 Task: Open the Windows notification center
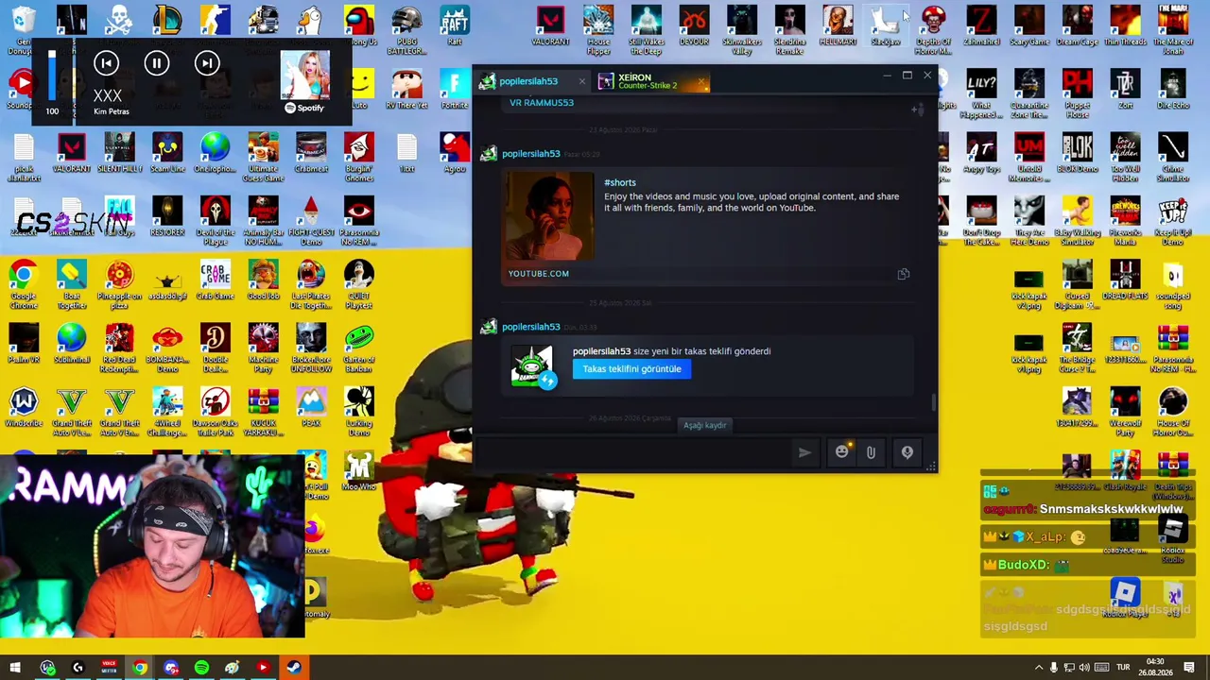click(x=1189, y=669)
